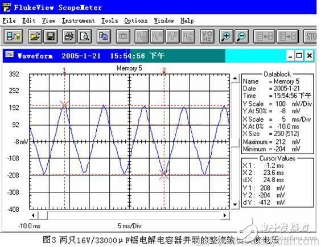The width and height of the screenshot is (321, 247).
Task: Click the dY -412 mV cursor value
Action: click(271, 203)
